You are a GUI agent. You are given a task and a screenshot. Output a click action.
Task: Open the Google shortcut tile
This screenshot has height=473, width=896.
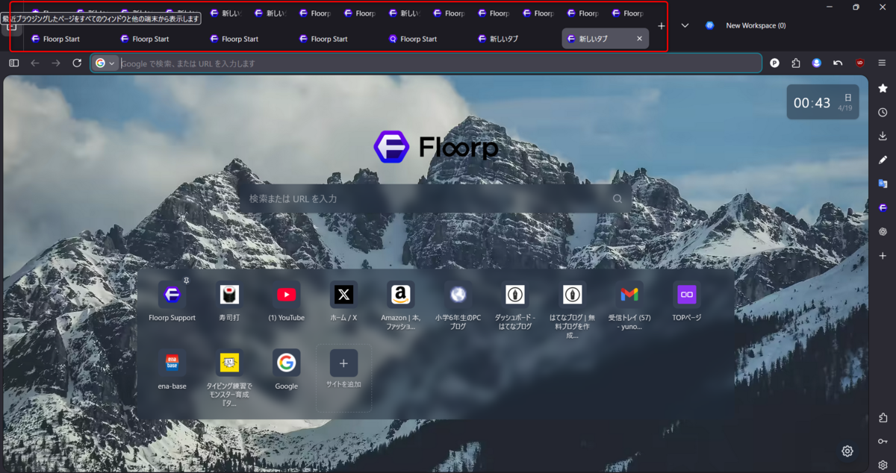point(287,370)
